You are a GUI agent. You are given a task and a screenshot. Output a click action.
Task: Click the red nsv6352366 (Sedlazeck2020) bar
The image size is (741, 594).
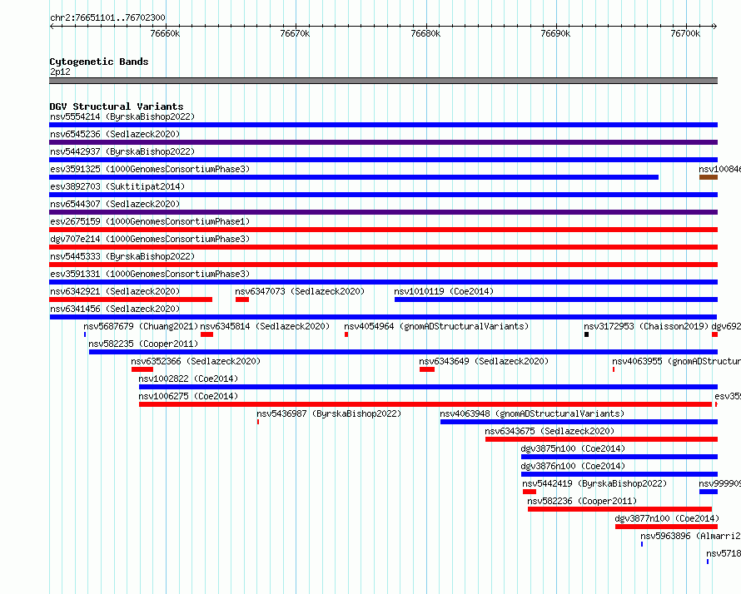tap(142, 369)
